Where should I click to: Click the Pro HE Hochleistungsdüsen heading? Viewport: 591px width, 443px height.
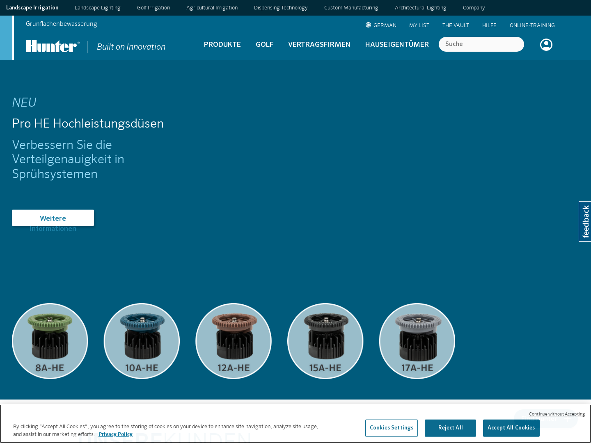pos(88,123)
